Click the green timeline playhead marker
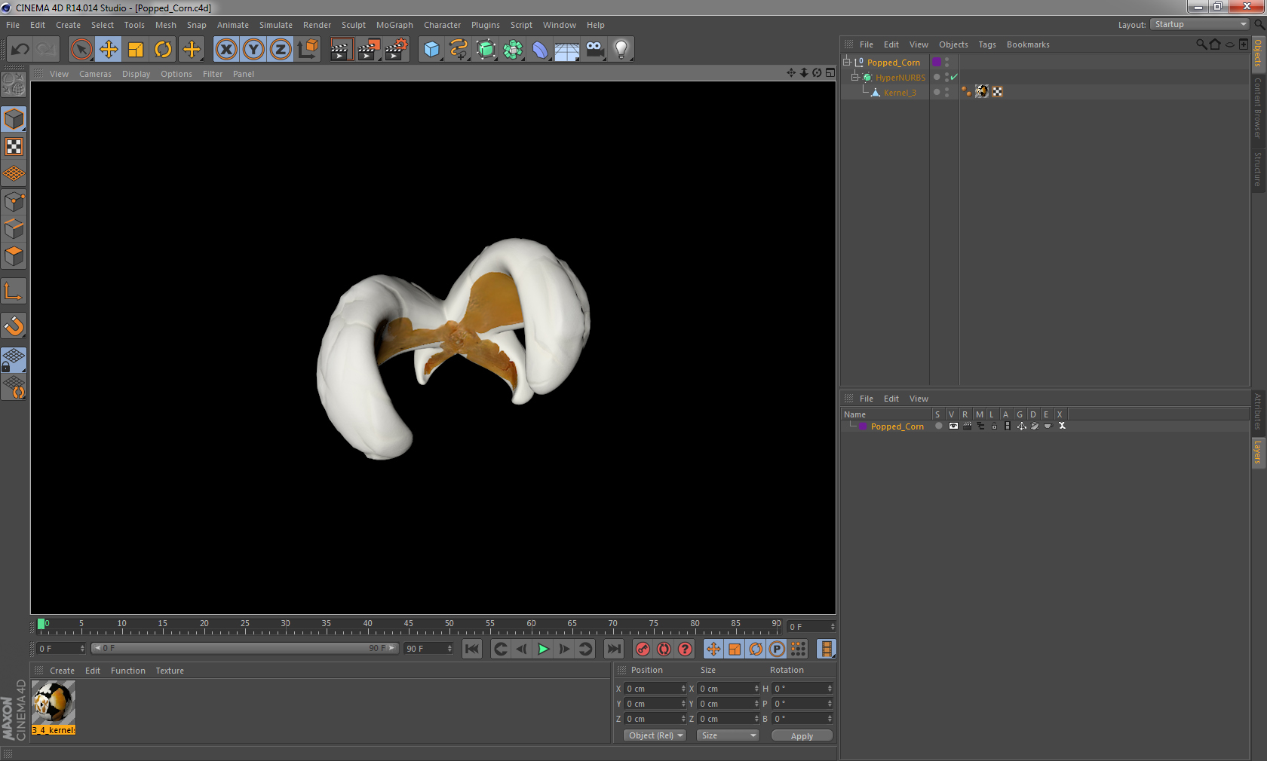The width and height of the screenshot is (1267, 761). 41,624
